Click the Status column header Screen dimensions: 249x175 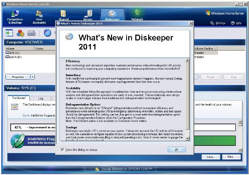45,49
